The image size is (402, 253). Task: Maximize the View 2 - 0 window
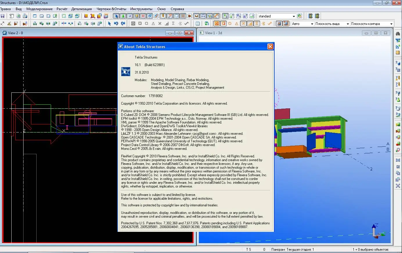[179, 33]
